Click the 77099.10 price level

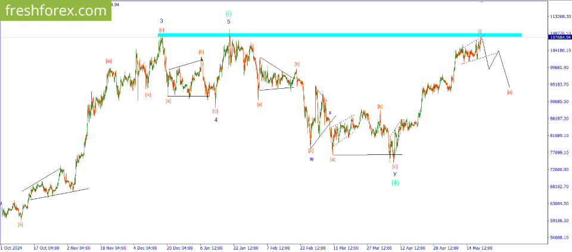tap(560, 153)
